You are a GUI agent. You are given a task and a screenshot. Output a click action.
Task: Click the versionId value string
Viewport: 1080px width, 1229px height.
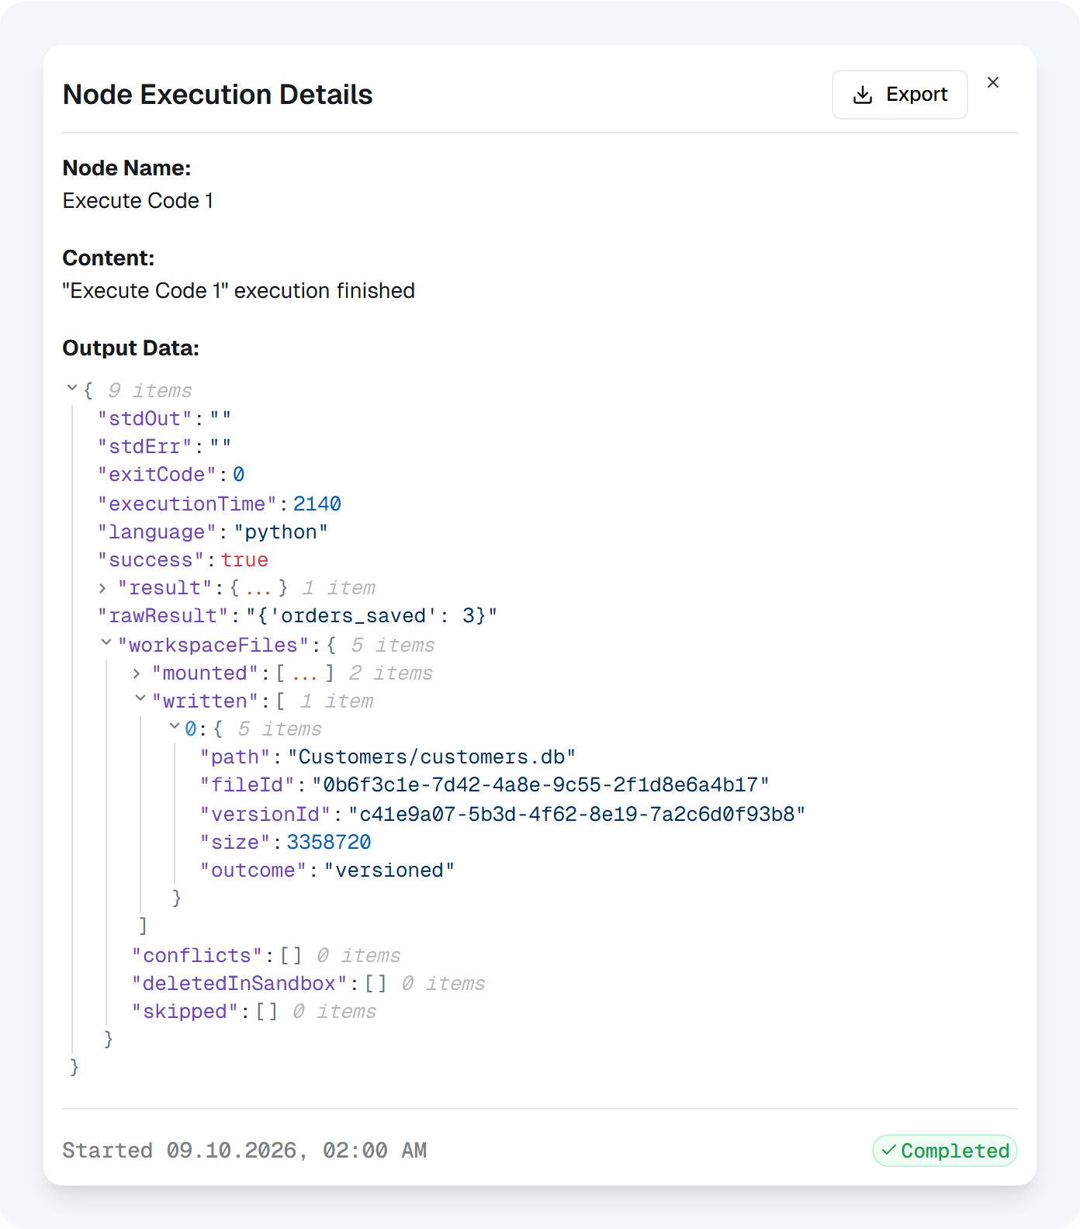577,815
